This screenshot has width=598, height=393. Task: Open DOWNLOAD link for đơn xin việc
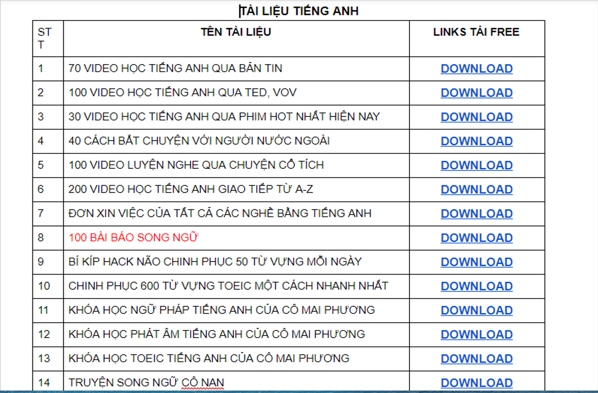point(476,213)
